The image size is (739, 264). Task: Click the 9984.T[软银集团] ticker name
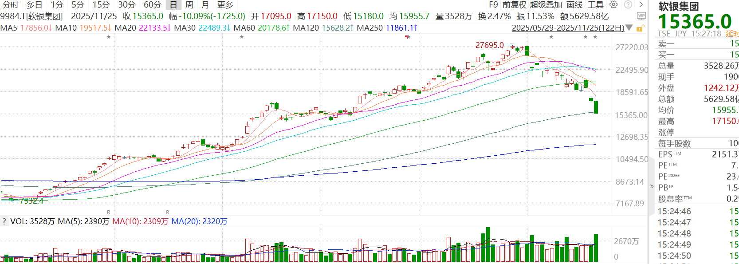(31, 16)
